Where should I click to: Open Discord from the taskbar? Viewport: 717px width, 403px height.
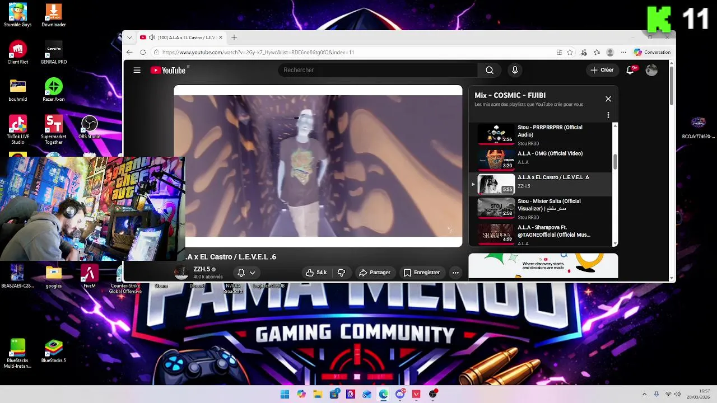pyautogui.click(x=400, y=394)
